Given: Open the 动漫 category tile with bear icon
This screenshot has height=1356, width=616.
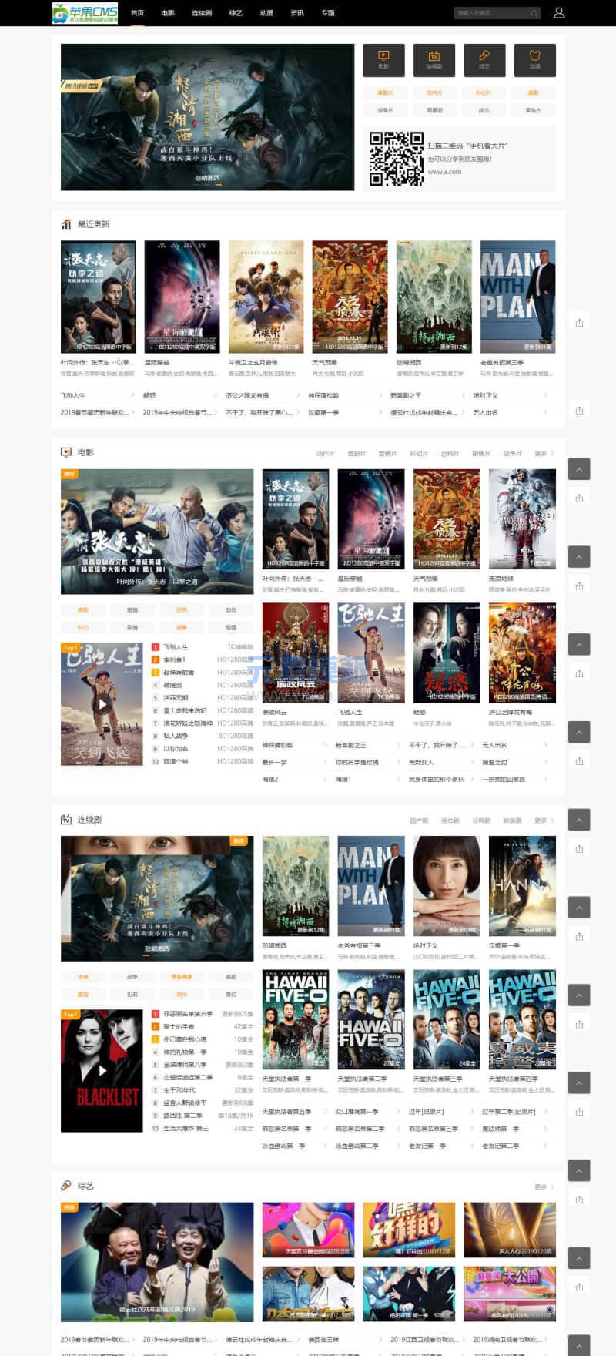Looking at the screenshot, I should tap(534, 59).
